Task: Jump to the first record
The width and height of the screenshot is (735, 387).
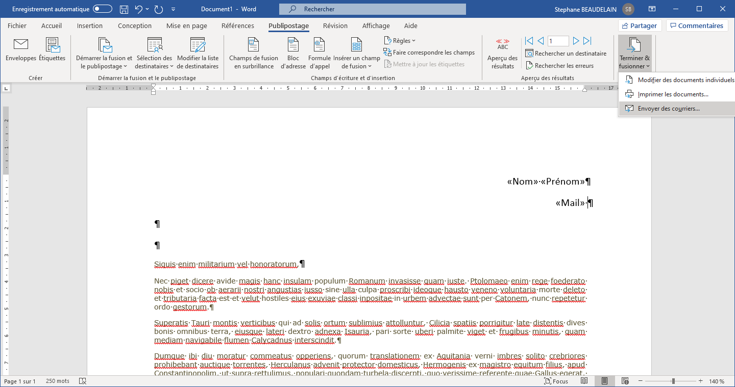Action: (529, 41)
